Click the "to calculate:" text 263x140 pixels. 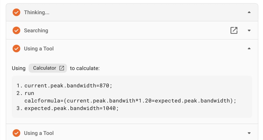[x=85, y=68]
